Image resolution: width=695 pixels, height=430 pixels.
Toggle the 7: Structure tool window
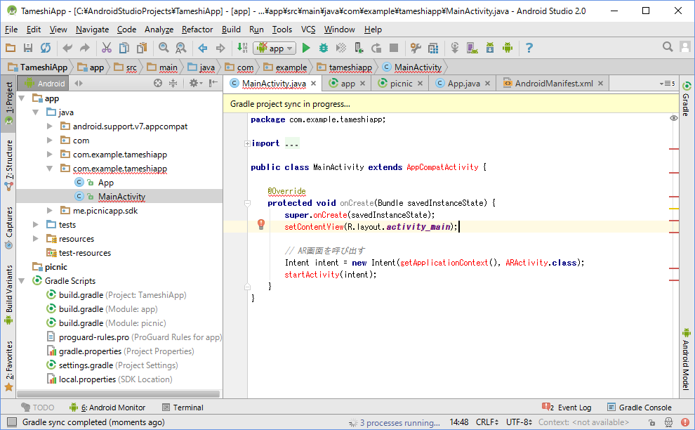coord(9,166)
